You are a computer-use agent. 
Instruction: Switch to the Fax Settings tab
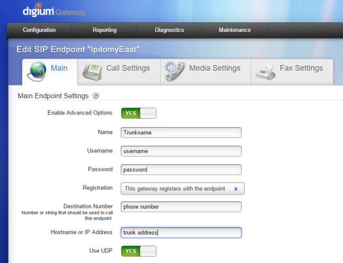point(301,68)
